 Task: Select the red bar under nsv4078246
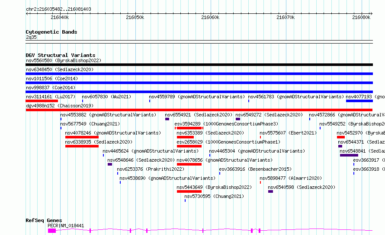[x=82, y=137]
